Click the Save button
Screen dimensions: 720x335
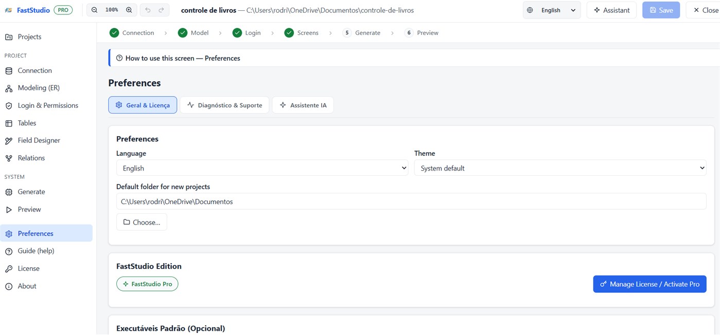click(x=661, y=10)
